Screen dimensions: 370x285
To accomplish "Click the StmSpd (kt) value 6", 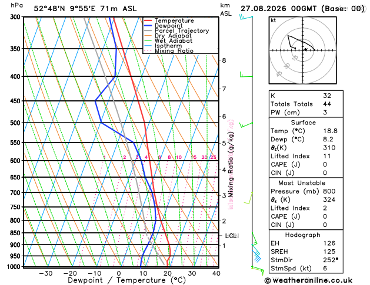I will tap(325, 269).
